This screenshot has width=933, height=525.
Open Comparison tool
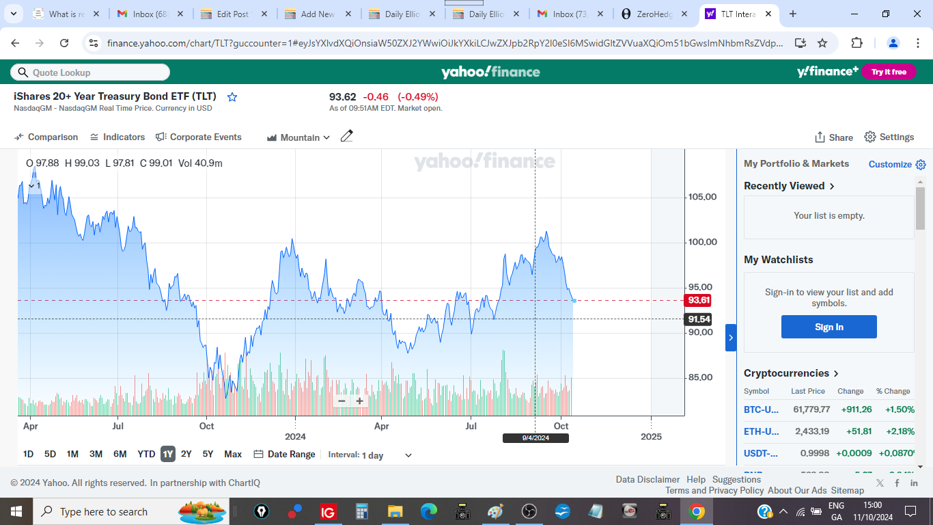[46, 137]
